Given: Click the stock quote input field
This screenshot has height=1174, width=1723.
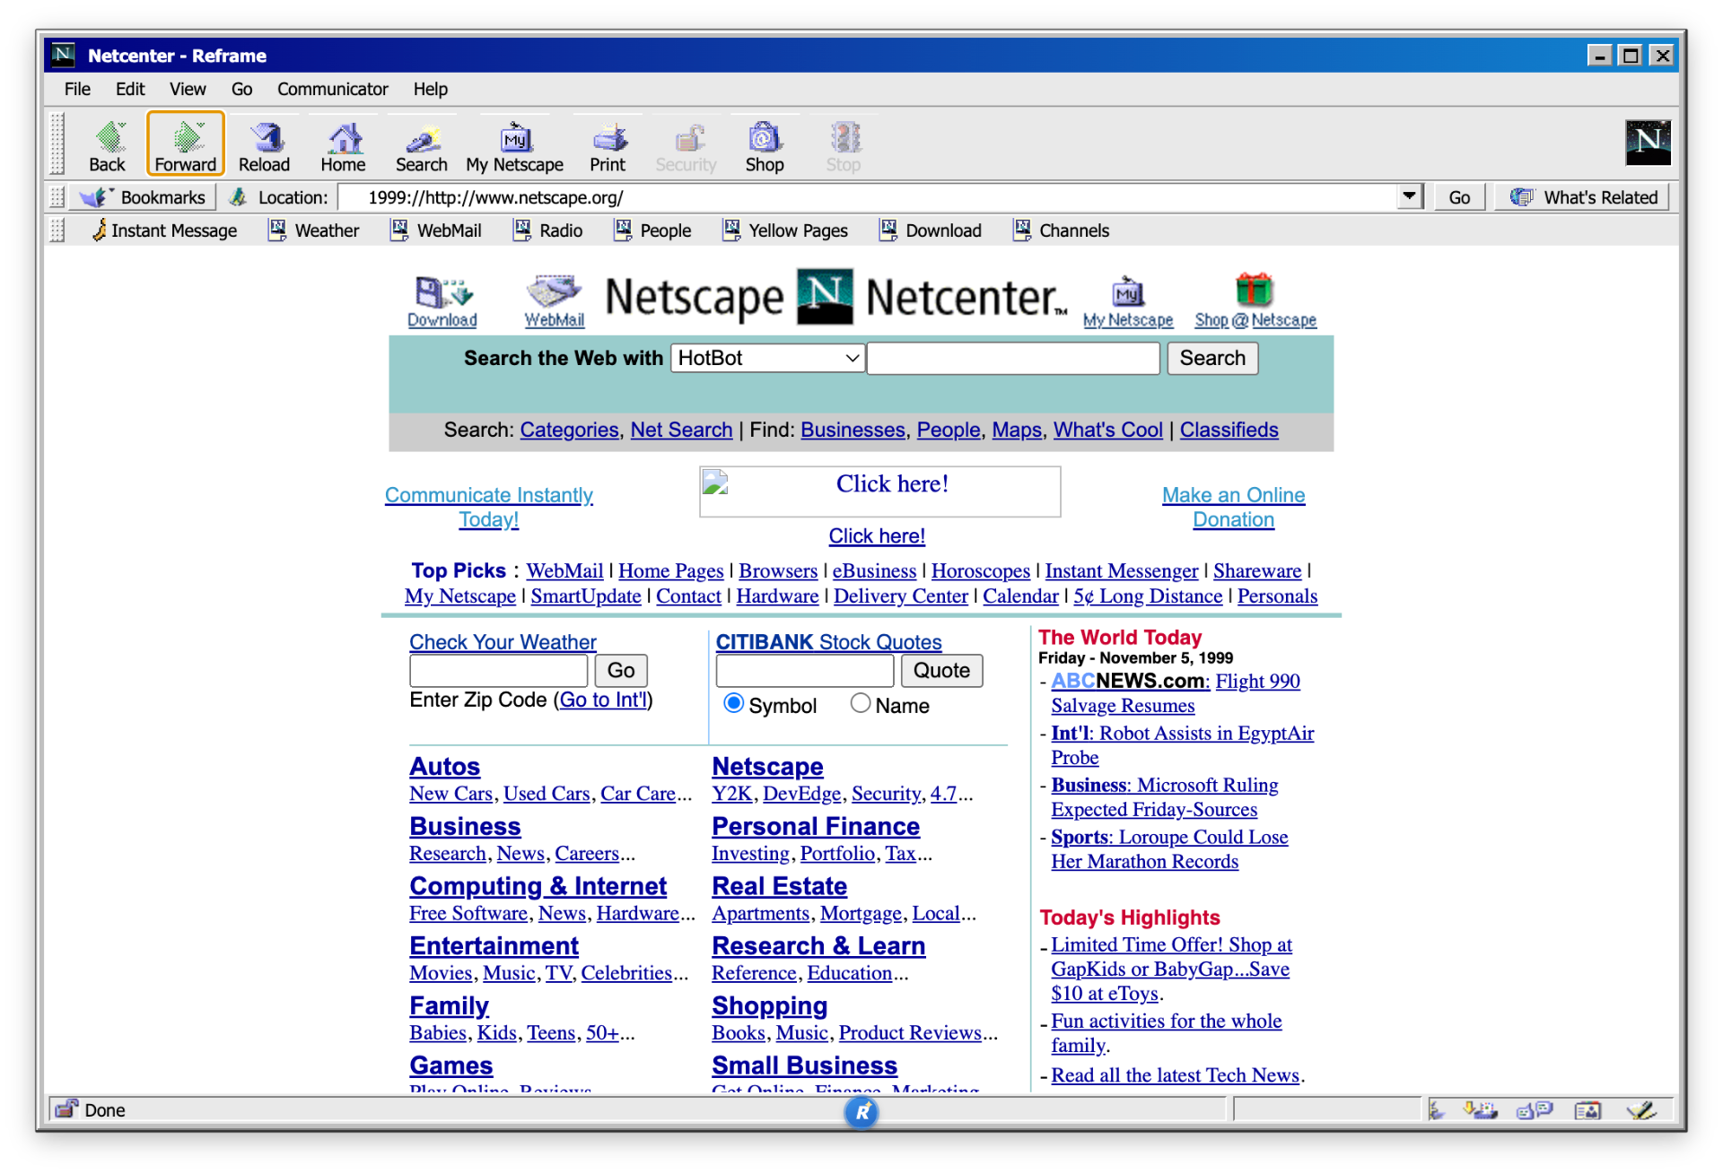Looking at the screenshot, I should pos(804,670).
